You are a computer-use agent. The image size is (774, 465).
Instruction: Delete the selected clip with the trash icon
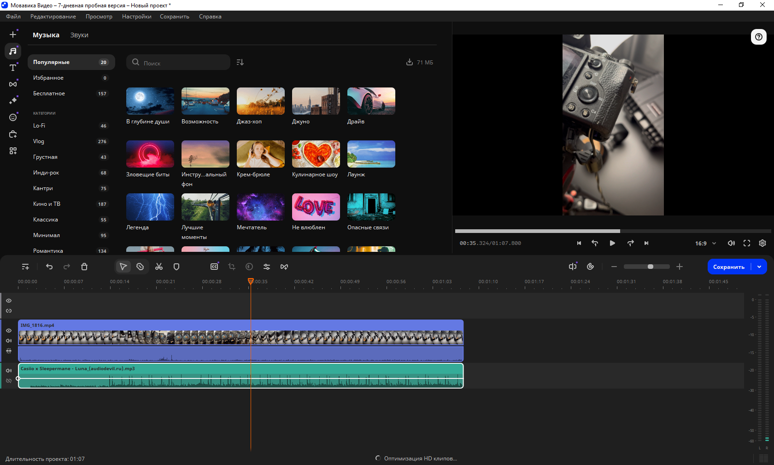pos(84,267)
